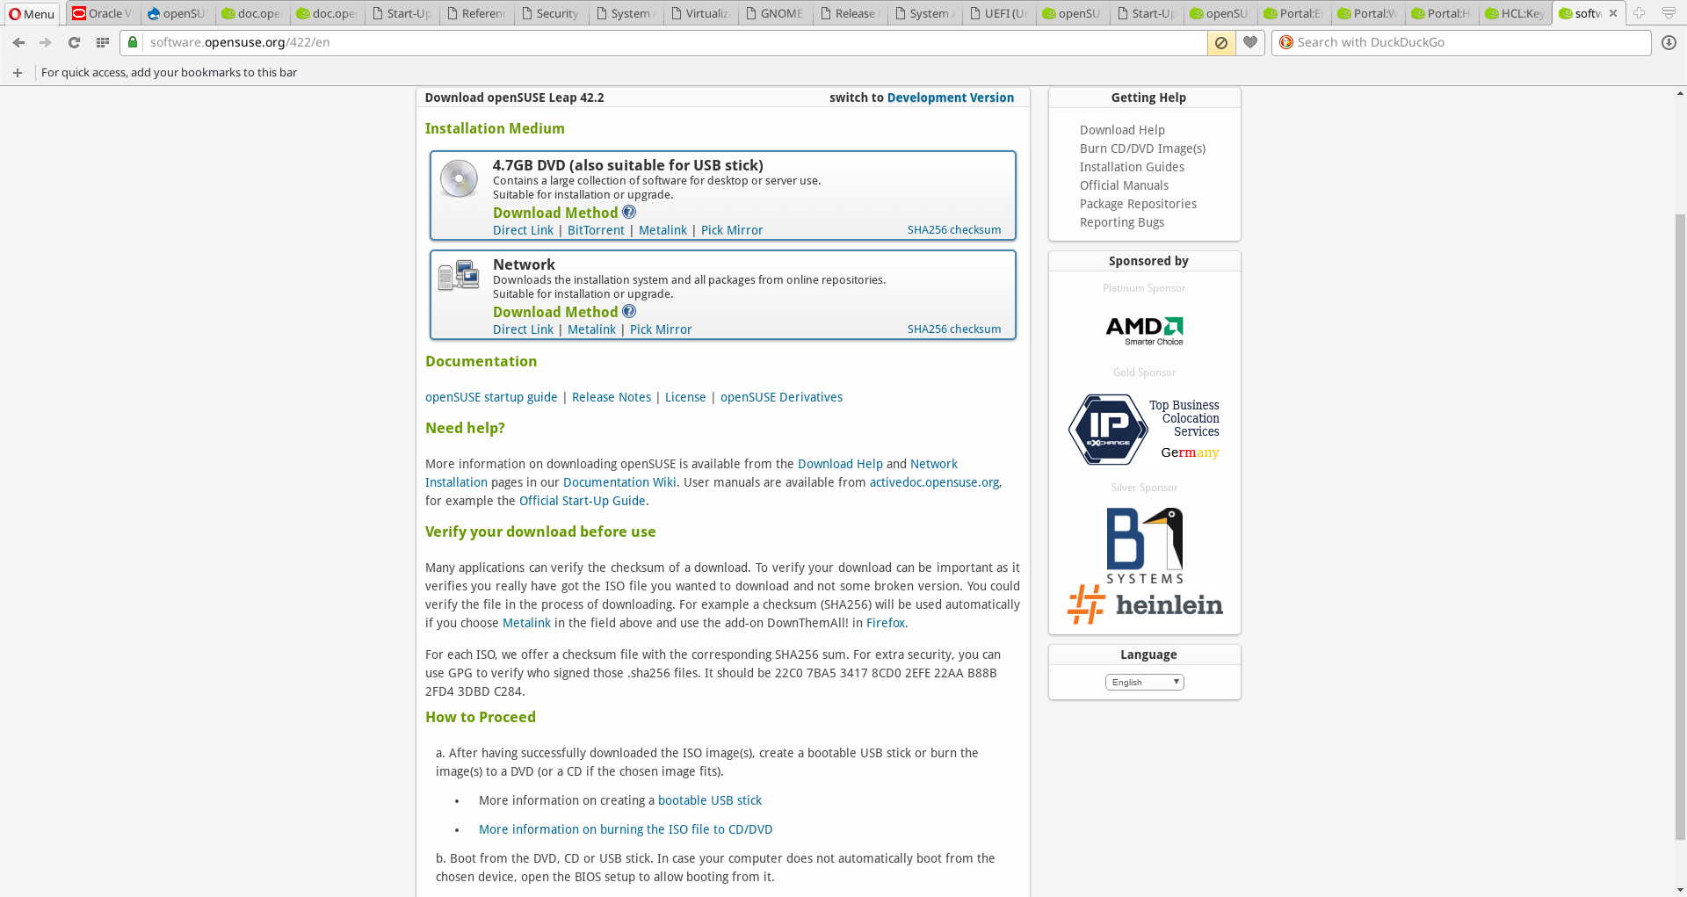1687x897 pixels.
Task: Click Download Help link in Need help paragraph
Action: click(840, 464)
